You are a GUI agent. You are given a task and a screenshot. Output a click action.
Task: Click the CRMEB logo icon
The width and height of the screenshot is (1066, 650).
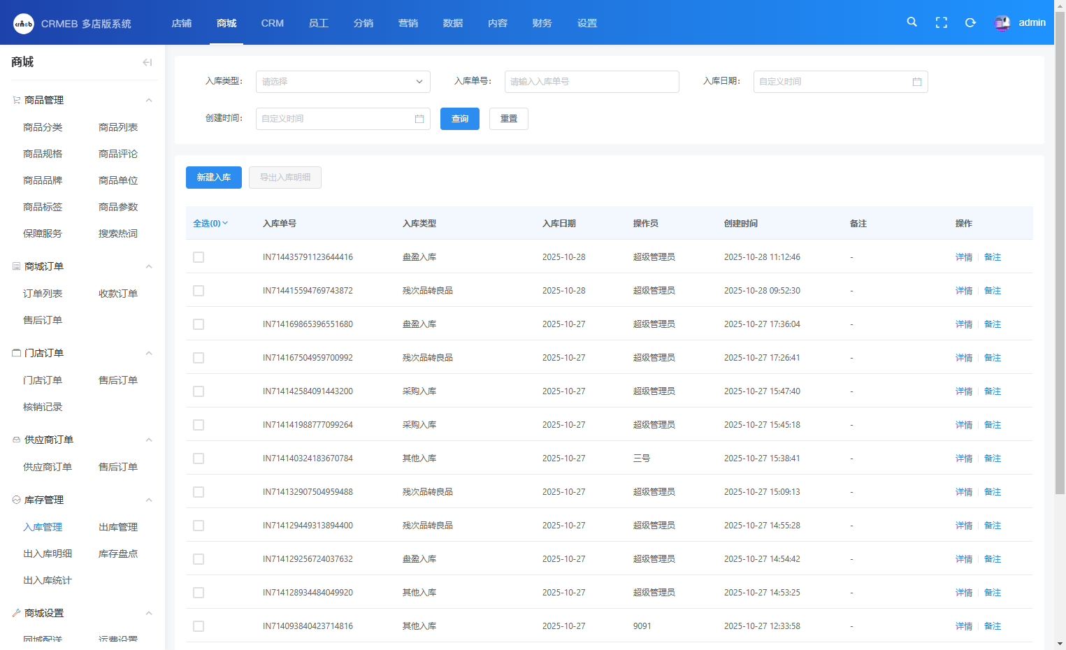(x=24, y=24)
